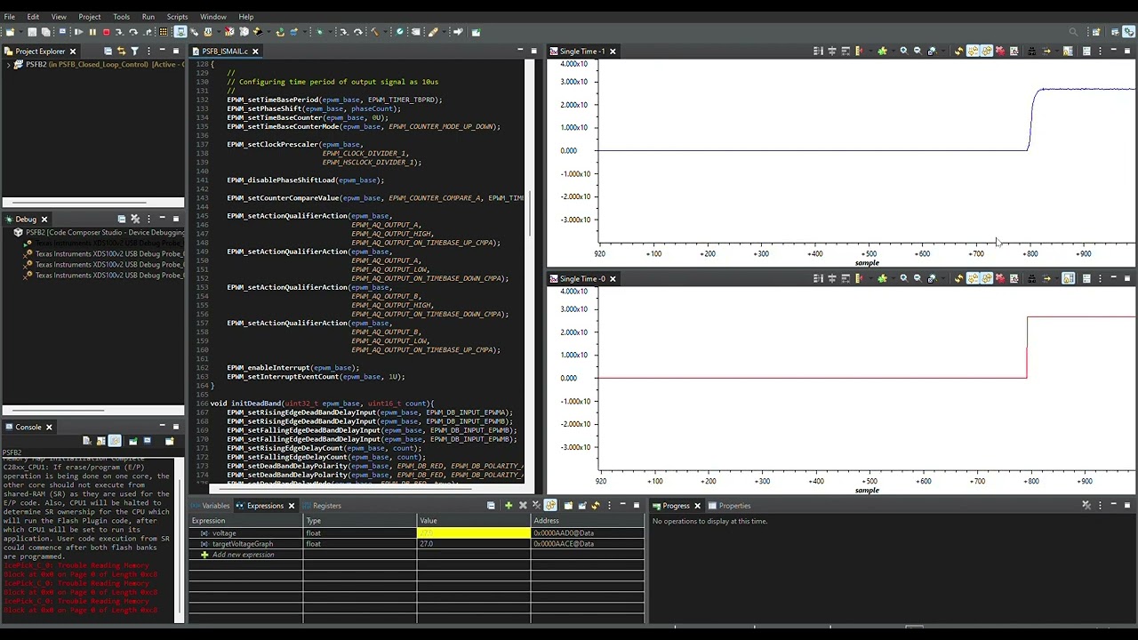The width and height of the screenshot is (1138, 640).
Task: Open Project Explorer view menu (three dots)
Action: click(x=148, y=52)
